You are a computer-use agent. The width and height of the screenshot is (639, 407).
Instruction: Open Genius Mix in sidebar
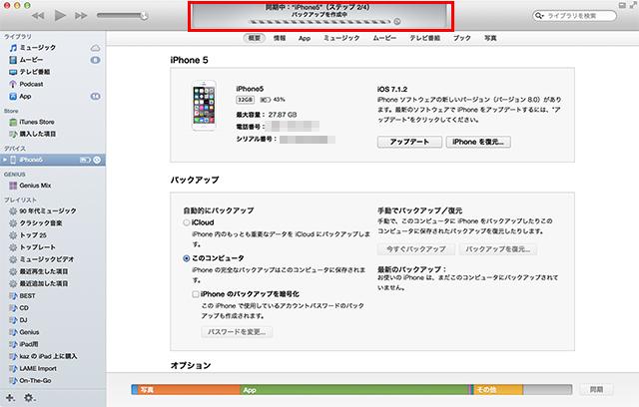pyautogui.click(x=30, y=186)
